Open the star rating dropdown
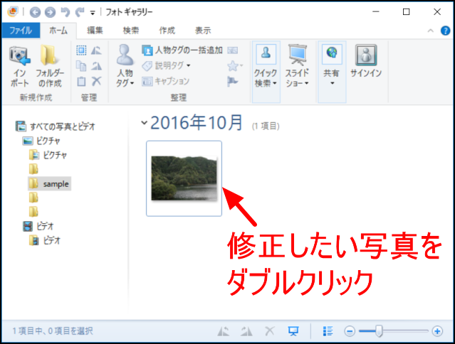 coord(235,66)
